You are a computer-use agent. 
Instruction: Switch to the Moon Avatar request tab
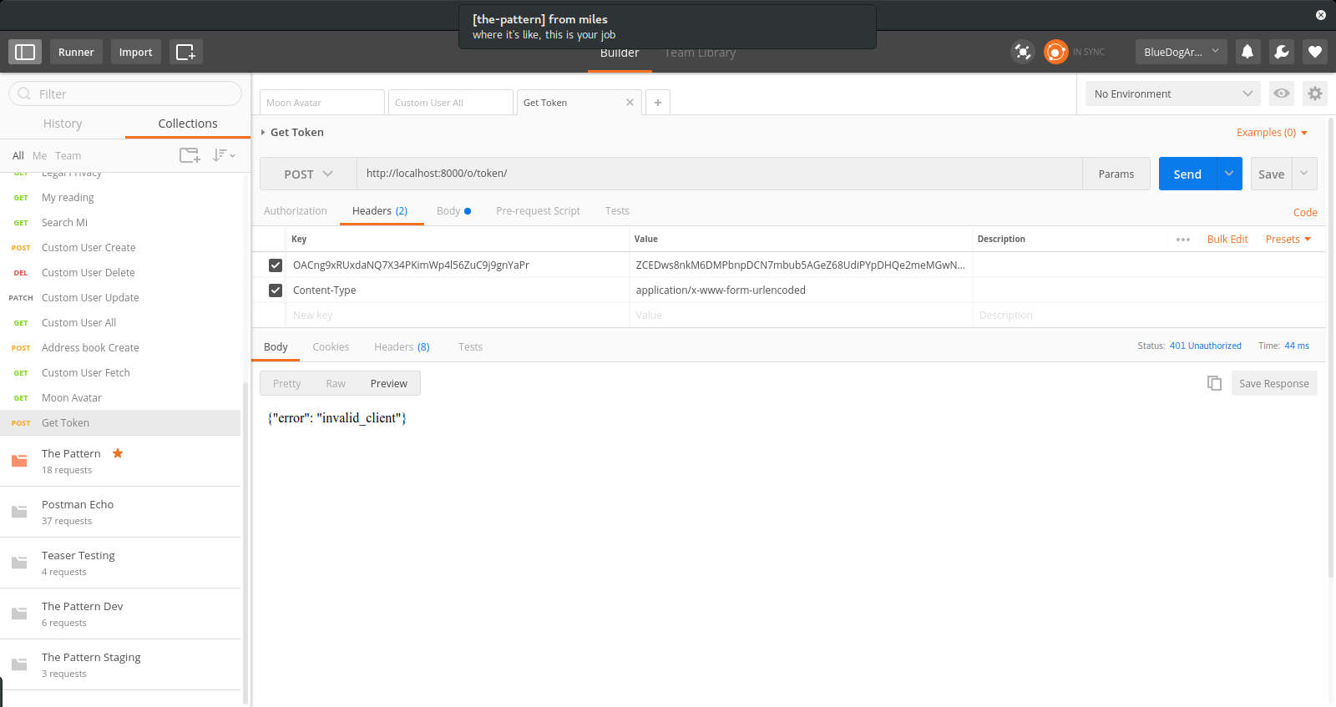[322, 103]
